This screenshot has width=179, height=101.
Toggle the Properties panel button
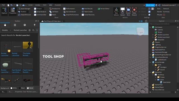(x=13, y=11)
